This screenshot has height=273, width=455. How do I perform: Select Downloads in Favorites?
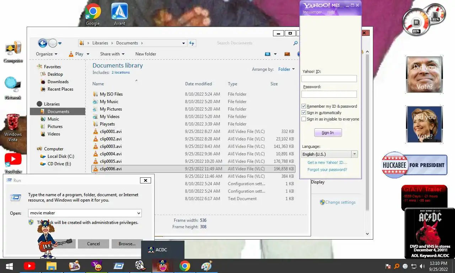point(58,82)
